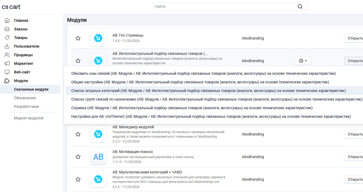Go to the Обновления submenu item
The width and height of the screenshot is (363, 192).
pyautogui.click(x=25, y=98)
